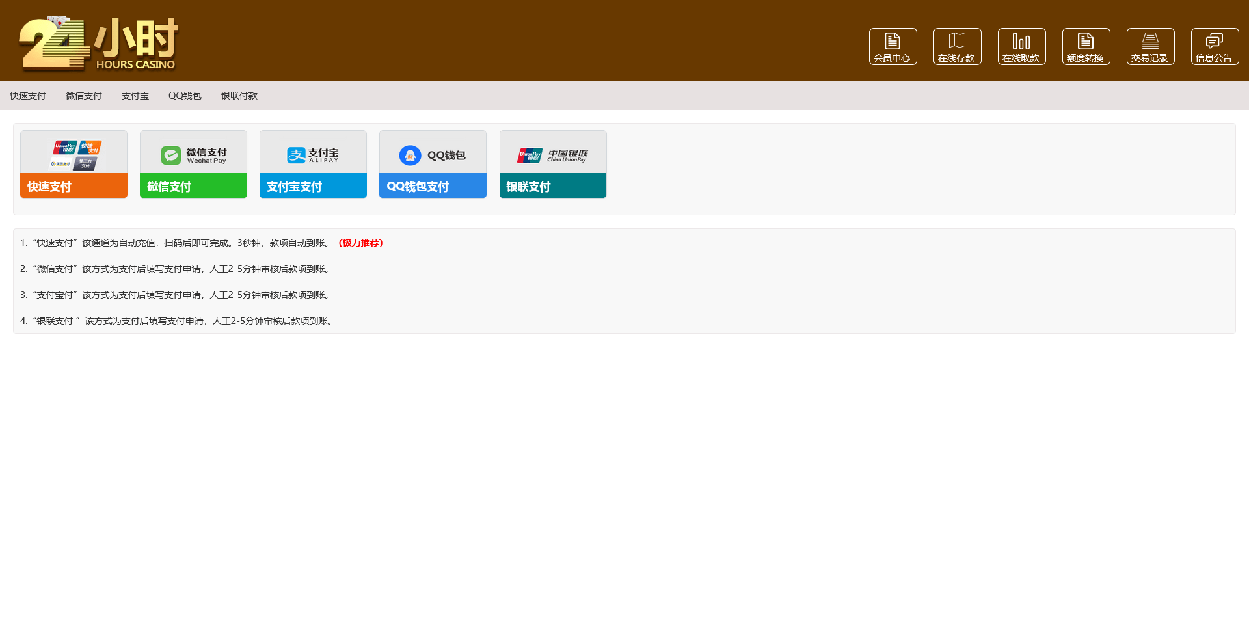1249x630 pixels.
Task: Click the 24小时 Hours Casino logo
Action: coord(98,43)
